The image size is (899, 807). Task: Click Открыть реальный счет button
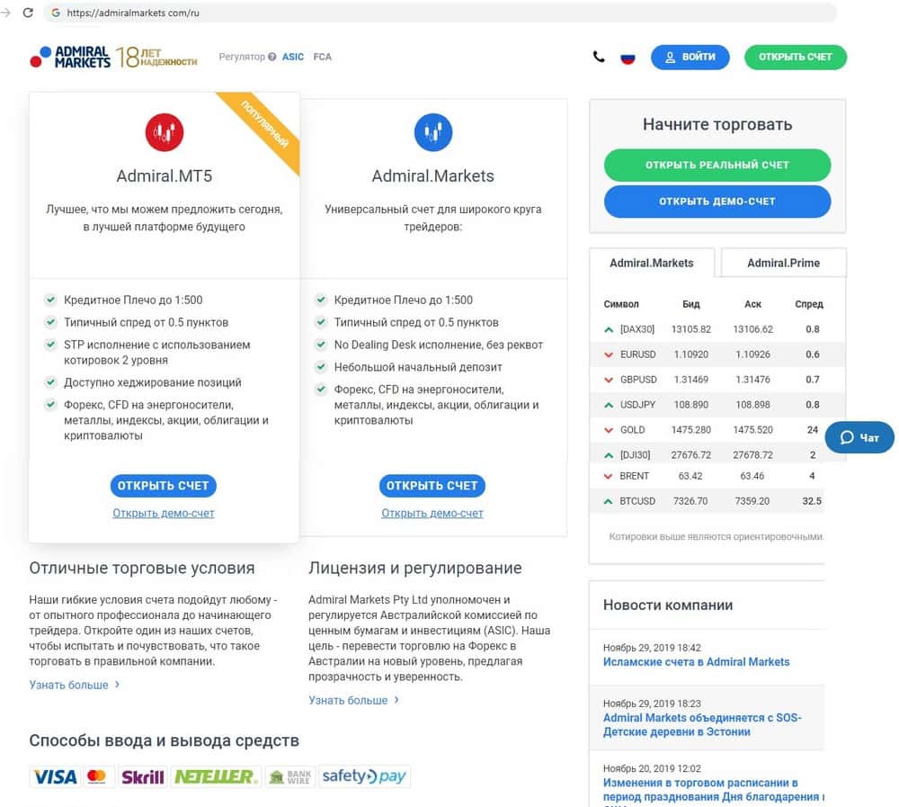pyautogui.click(x=717, y=166)
